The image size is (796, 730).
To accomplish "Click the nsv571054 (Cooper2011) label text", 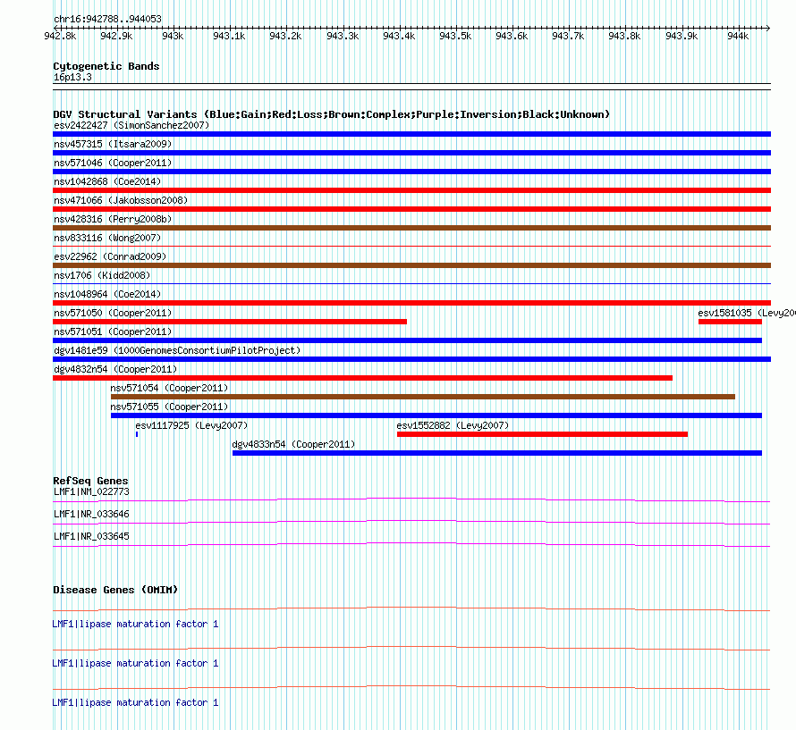I will point(169,388).
